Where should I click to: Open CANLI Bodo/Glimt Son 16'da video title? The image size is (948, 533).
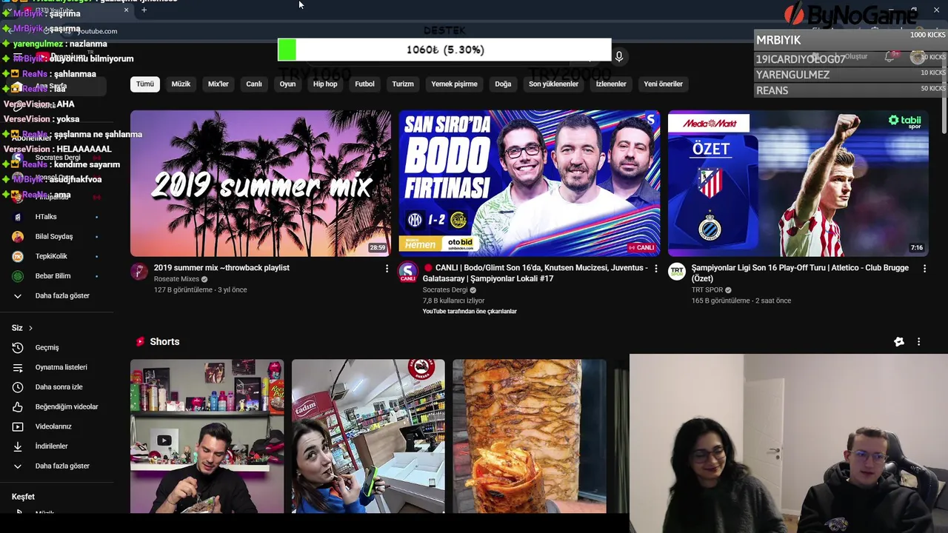point(535,273)
